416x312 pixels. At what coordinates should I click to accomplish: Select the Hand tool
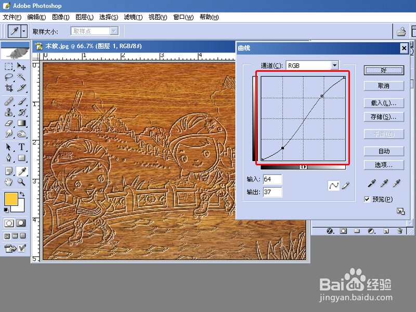coord(9,182)
